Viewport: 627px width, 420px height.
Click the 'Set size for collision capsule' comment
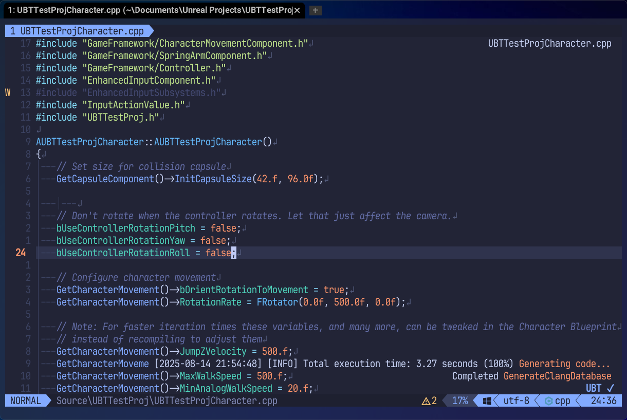tap(141, 166)
